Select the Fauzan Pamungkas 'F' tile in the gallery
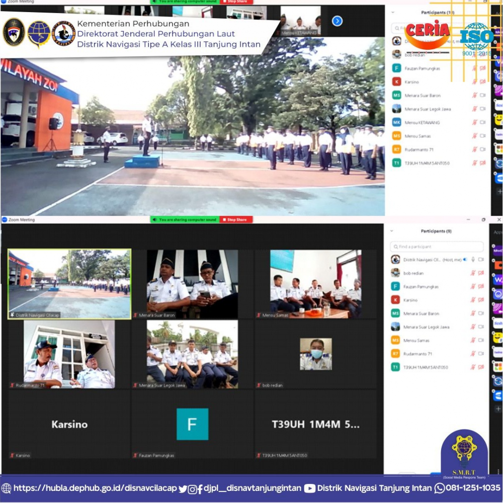 pos(193,425)
